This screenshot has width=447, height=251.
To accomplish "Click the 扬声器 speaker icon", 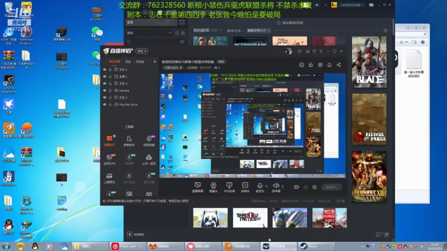I will [x=275, y=186].
